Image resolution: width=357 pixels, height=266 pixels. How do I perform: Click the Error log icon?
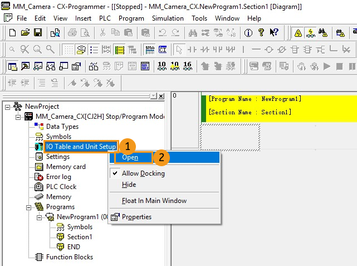click(x=39, y=177)
